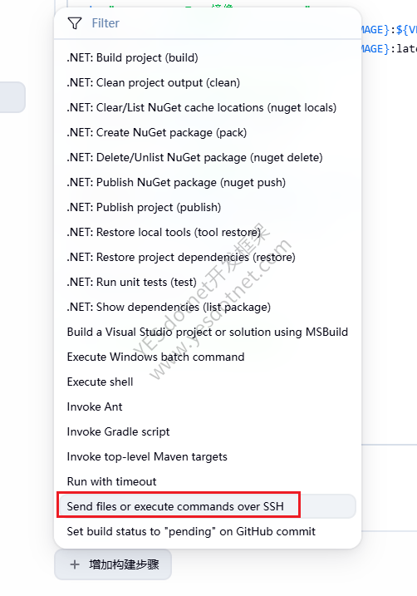
Task: Click the plus icon on add build step
Action: [75, 564]
